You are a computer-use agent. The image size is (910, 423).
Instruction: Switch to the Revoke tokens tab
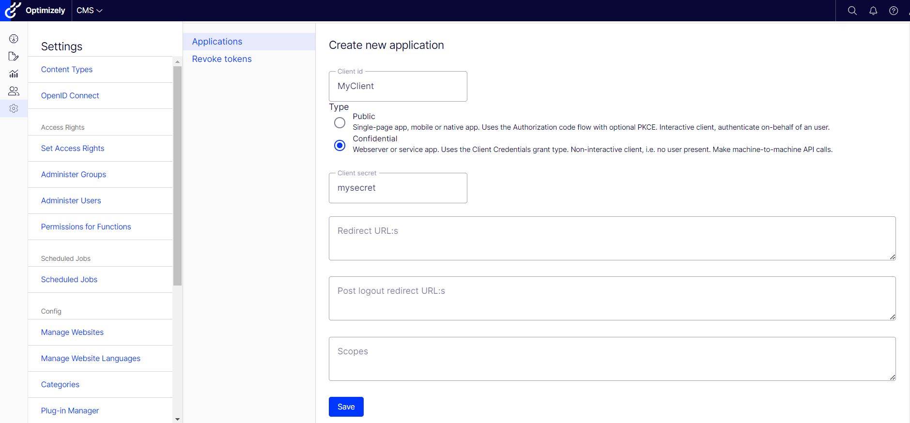tap(222, 59)
